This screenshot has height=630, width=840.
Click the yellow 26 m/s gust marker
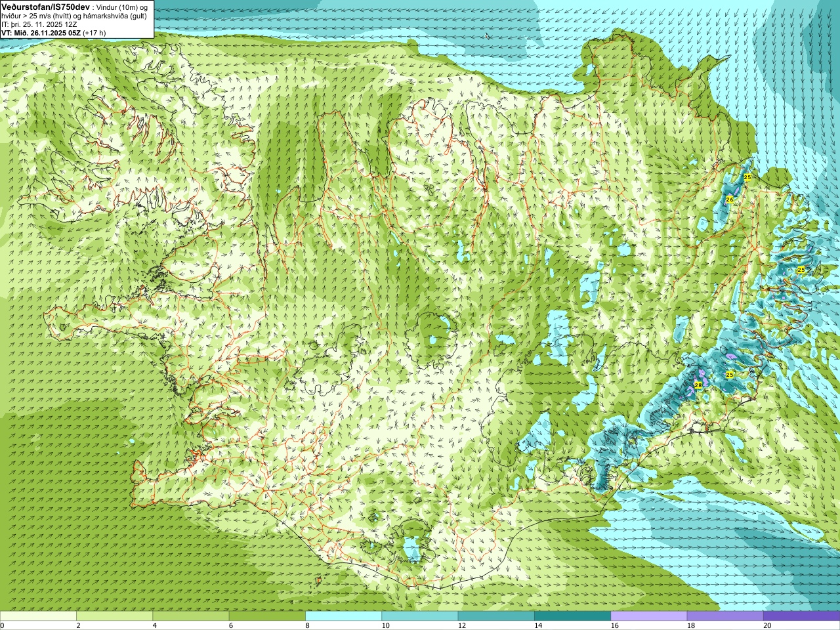coord(729,199)
